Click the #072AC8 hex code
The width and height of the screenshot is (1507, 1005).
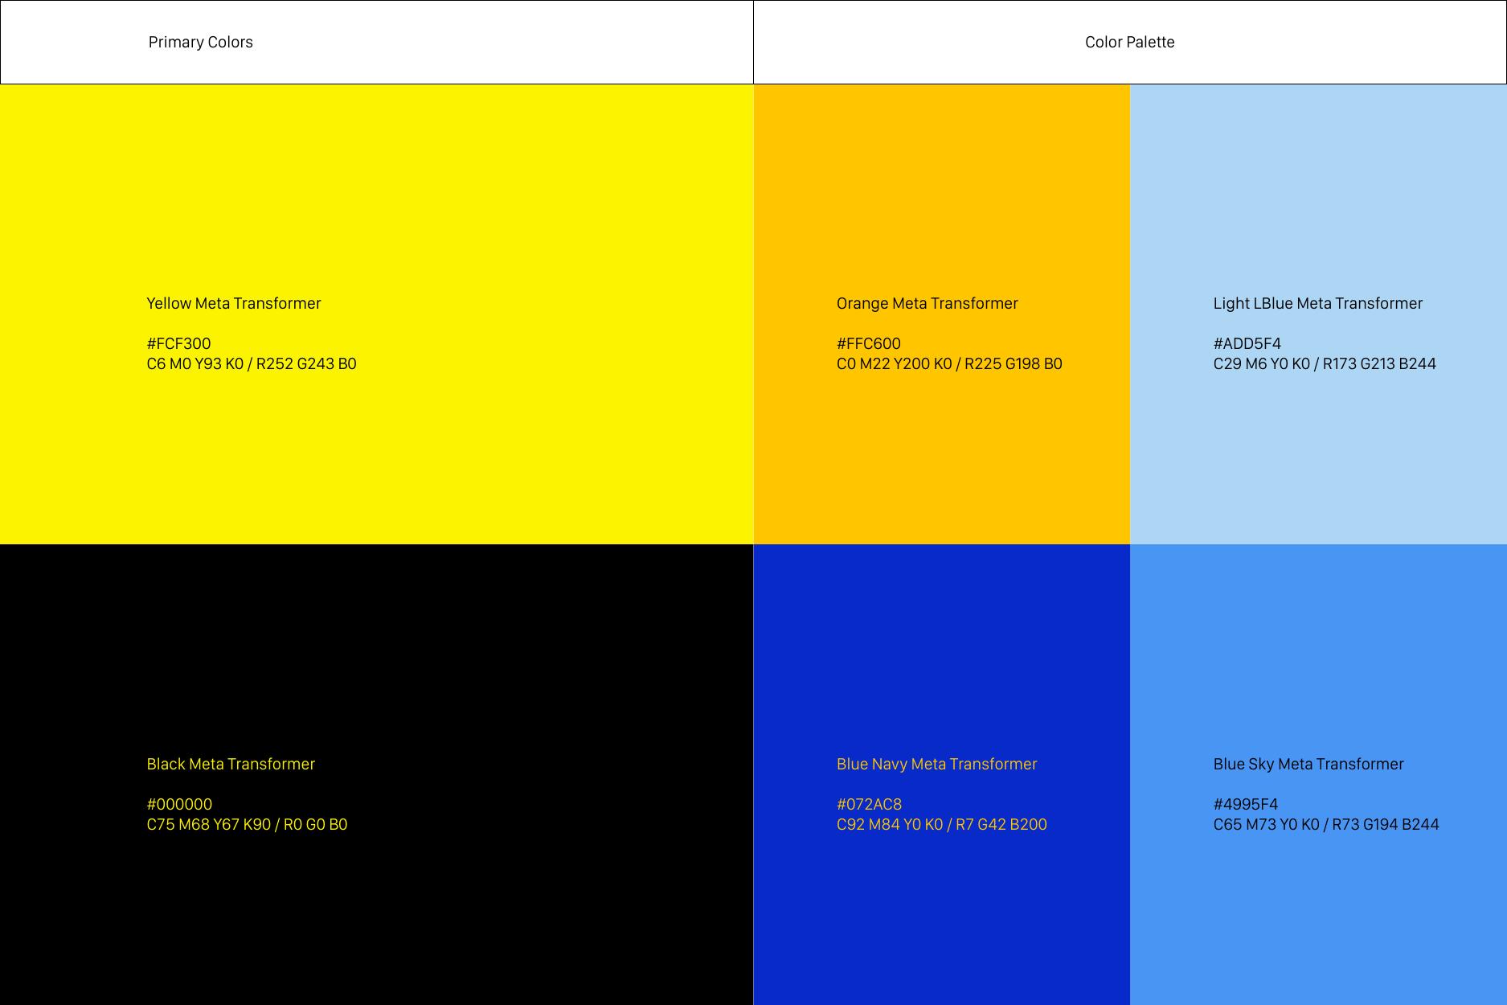click(869, 804)
